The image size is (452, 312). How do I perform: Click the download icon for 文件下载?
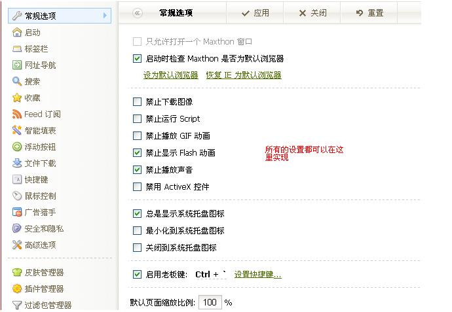pyautogui.click(x=17, y=164)
